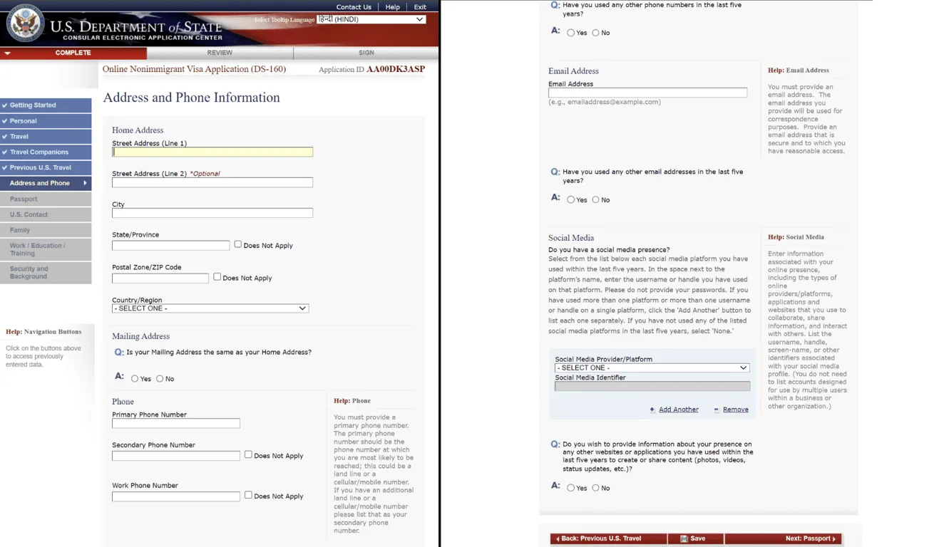
Task: Click the Contact Us link
Action: (354, 7)
